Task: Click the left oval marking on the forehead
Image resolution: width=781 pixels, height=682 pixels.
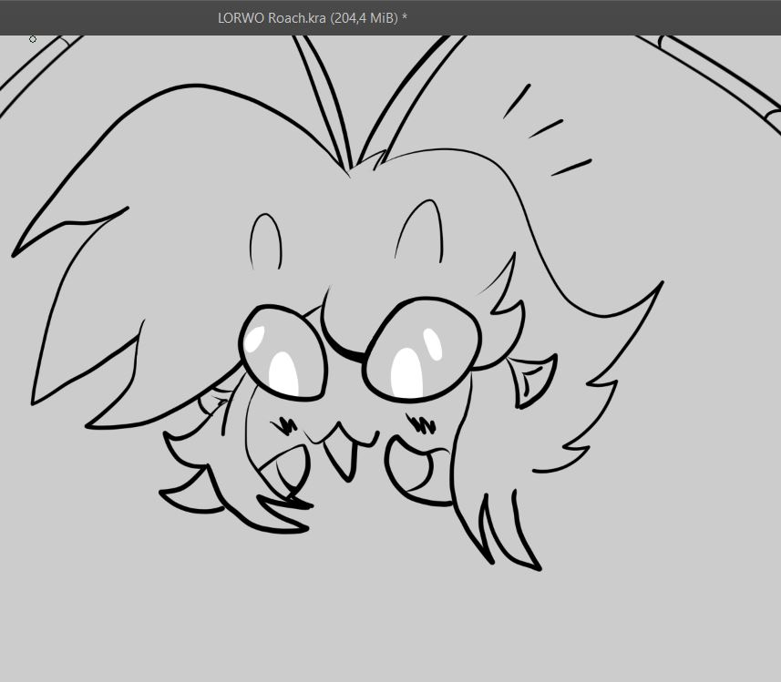Action: [265, 240]
